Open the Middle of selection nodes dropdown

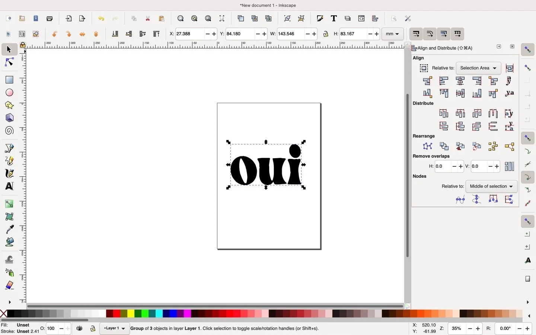491,186
